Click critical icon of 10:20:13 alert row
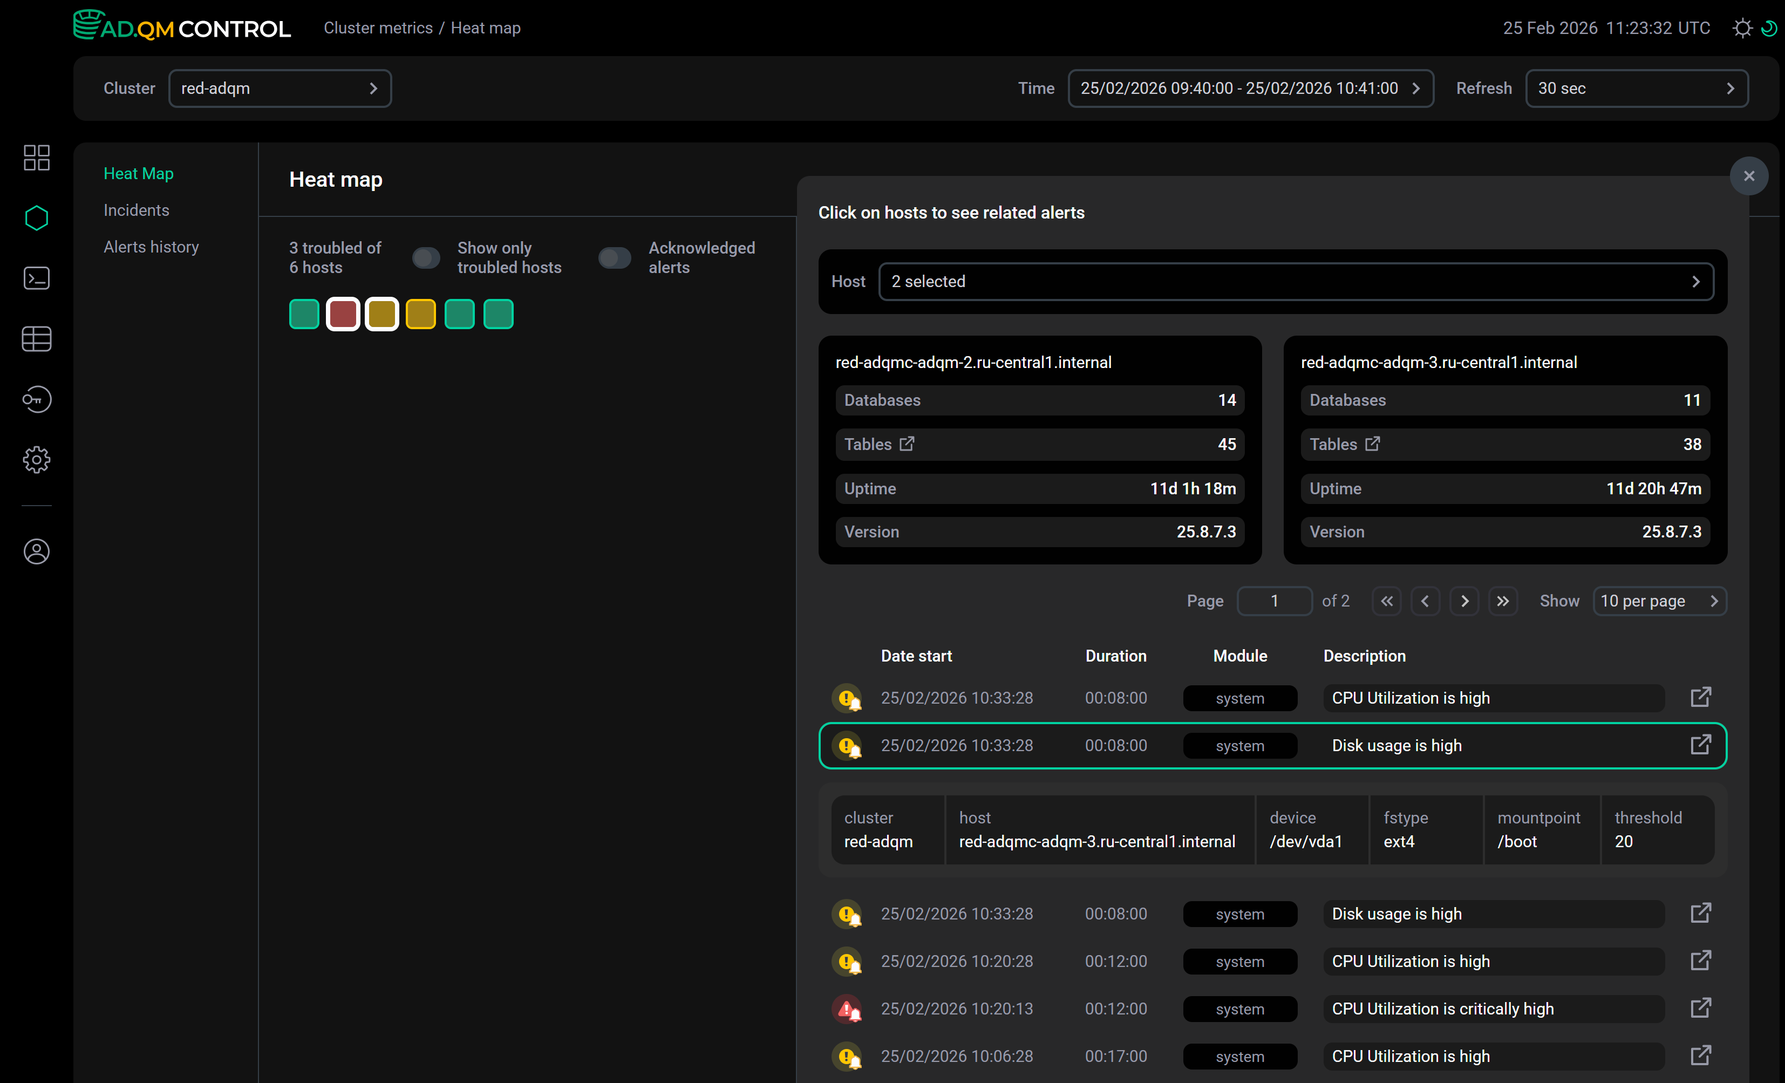This screenshot has height=1083, width=1785. 847,1009
